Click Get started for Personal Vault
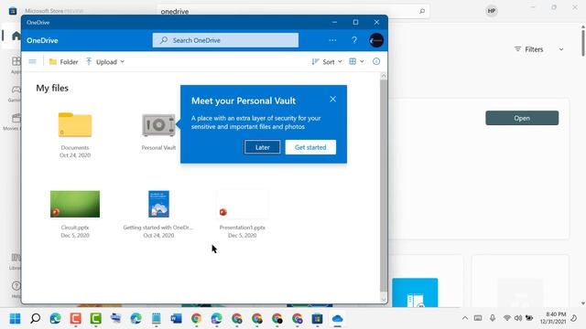The width and height of the screenshot is (586, 329). [x=310, y=147]
